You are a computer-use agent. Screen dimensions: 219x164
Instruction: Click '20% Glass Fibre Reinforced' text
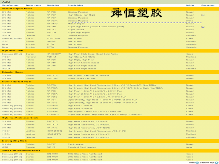click(85, 157)
